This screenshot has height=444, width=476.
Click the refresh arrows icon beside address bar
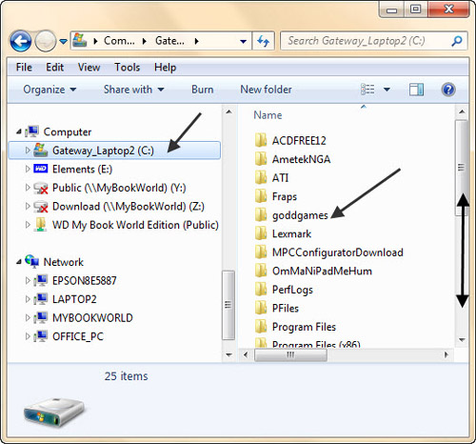(263, 41)
